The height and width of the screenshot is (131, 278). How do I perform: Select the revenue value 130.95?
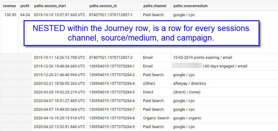[10, 15]
